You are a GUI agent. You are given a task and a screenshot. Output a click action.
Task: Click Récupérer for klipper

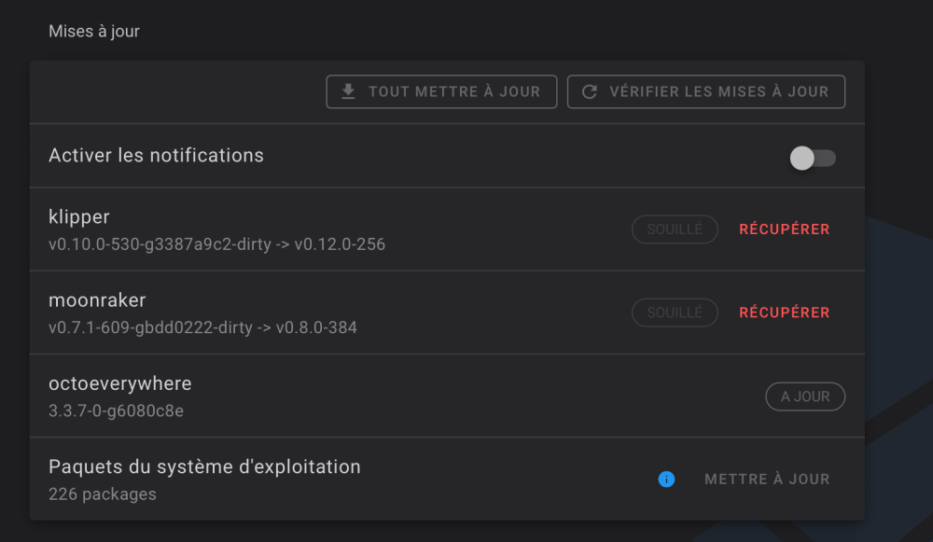[784, 229]
